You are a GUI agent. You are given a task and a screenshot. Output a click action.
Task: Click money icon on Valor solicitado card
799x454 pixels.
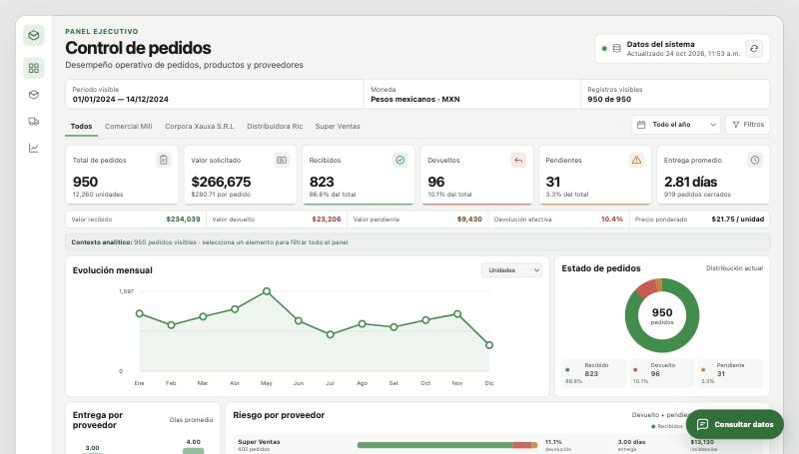coord(282,160)
